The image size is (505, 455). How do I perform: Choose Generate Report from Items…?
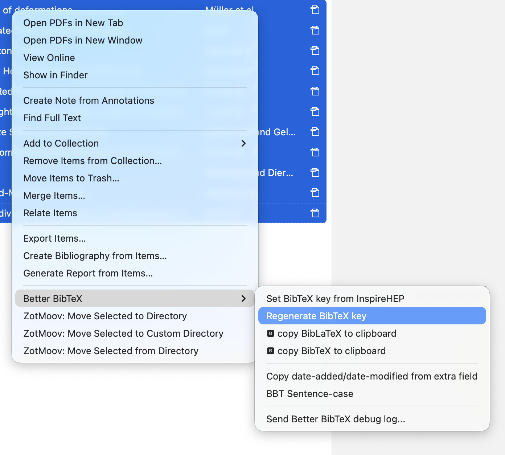(135, 273)
